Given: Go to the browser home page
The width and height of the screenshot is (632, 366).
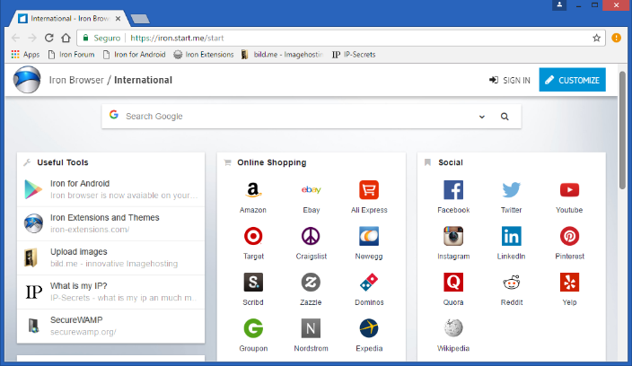Looking at the screenshot, I should pos(66,38).
